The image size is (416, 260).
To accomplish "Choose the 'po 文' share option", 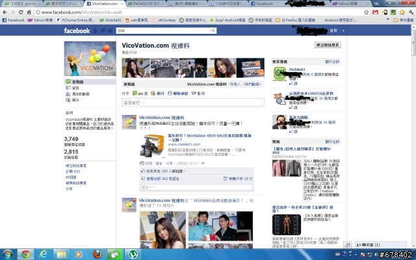I will [140, 94].
